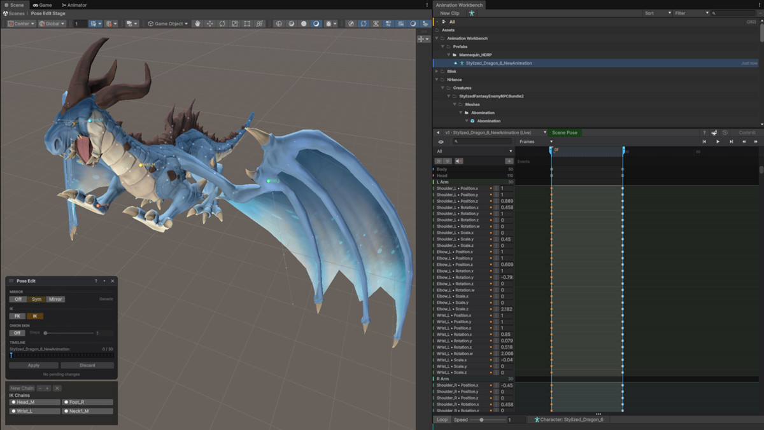Click the history clock icon beside Commit
764x430 pixels.
pos(725,133)
